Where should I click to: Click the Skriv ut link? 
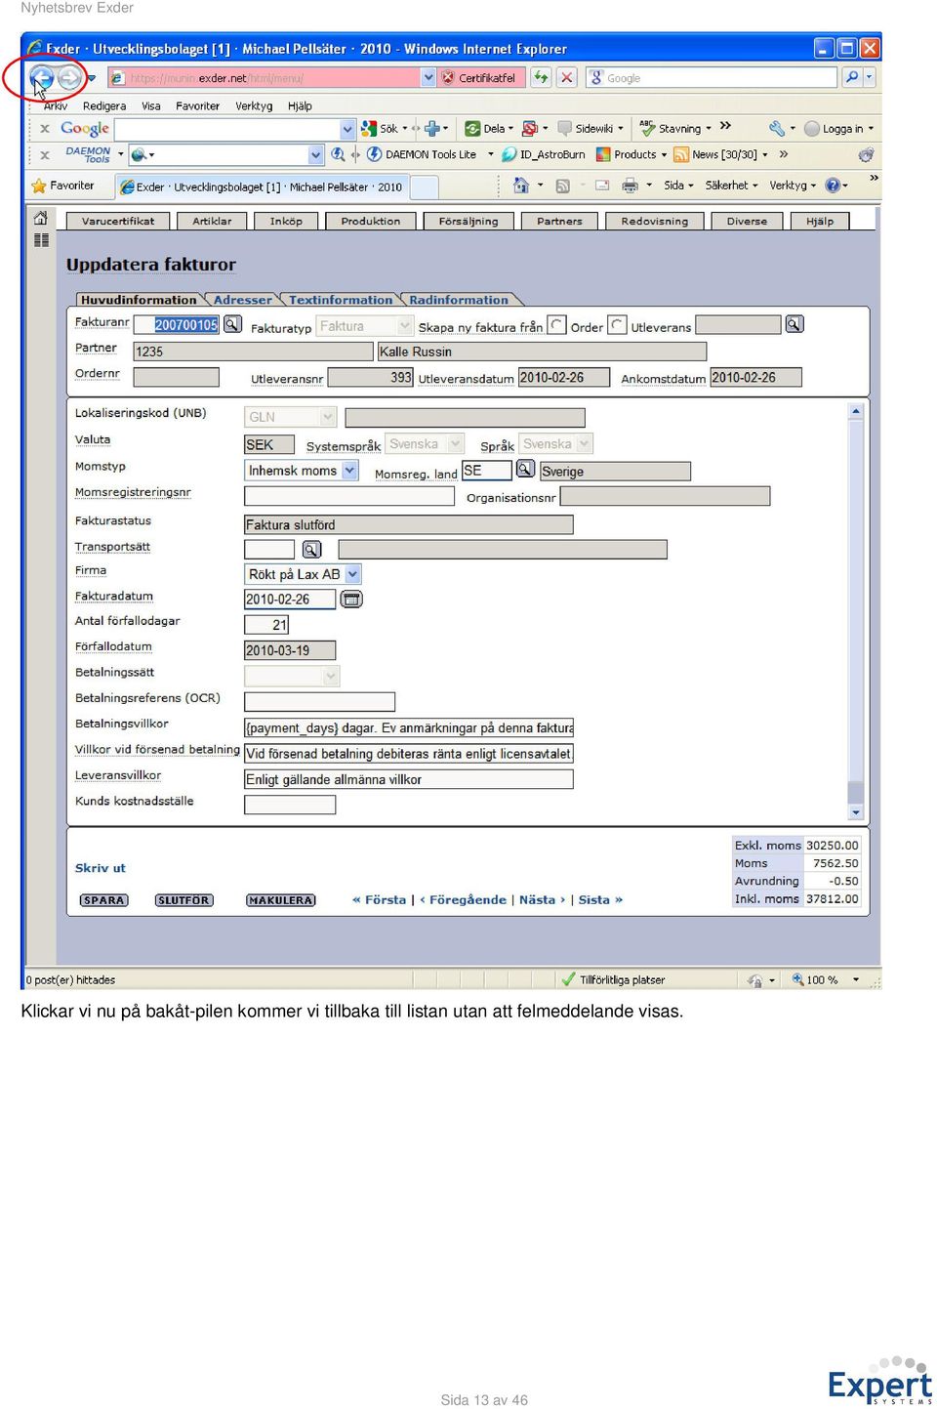(101, 868)
